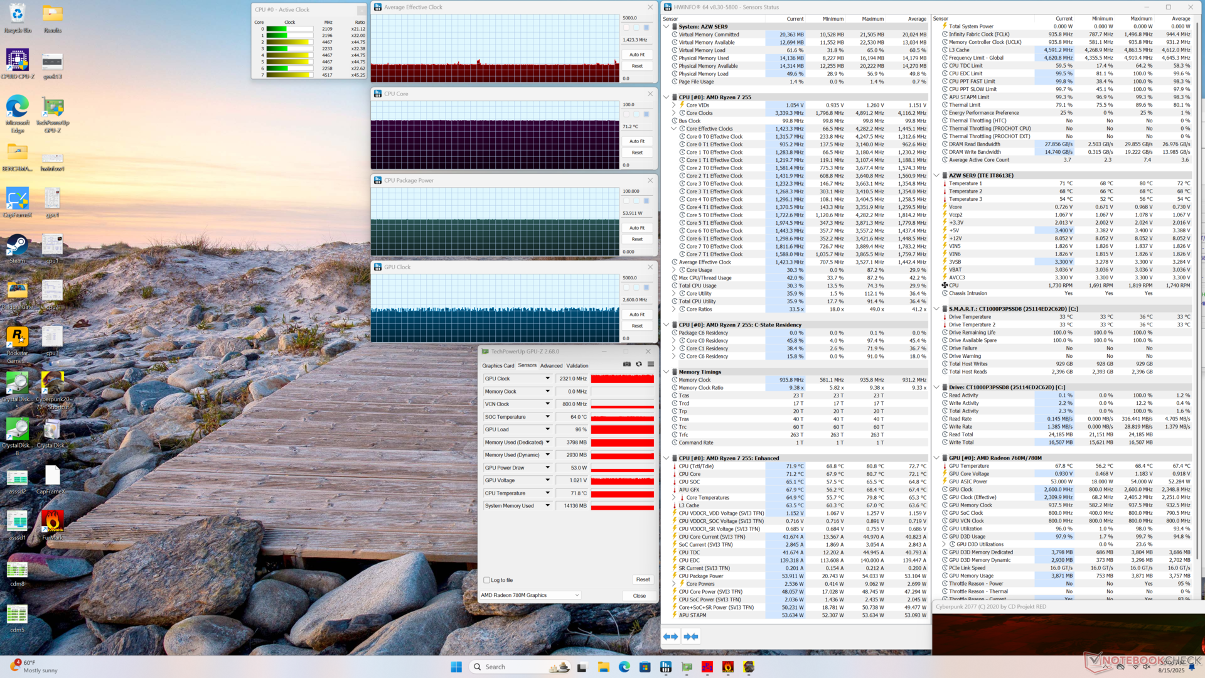Open the Recycle Bin desktop icon

click(x=18, y=19)
